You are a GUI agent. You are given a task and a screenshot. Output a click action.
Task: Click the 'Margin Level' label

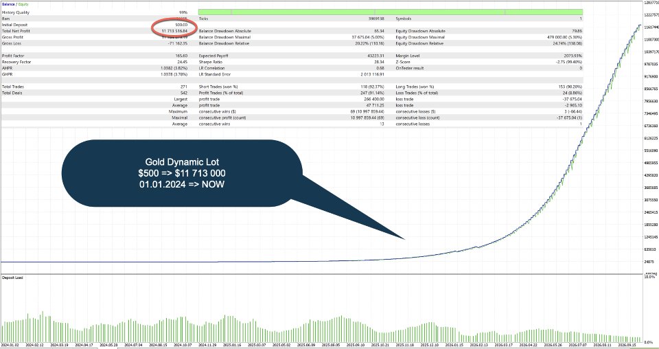pyautogui.click(x=408, y=56)
